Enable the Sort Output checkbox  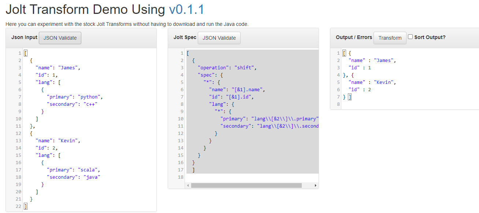411,37
